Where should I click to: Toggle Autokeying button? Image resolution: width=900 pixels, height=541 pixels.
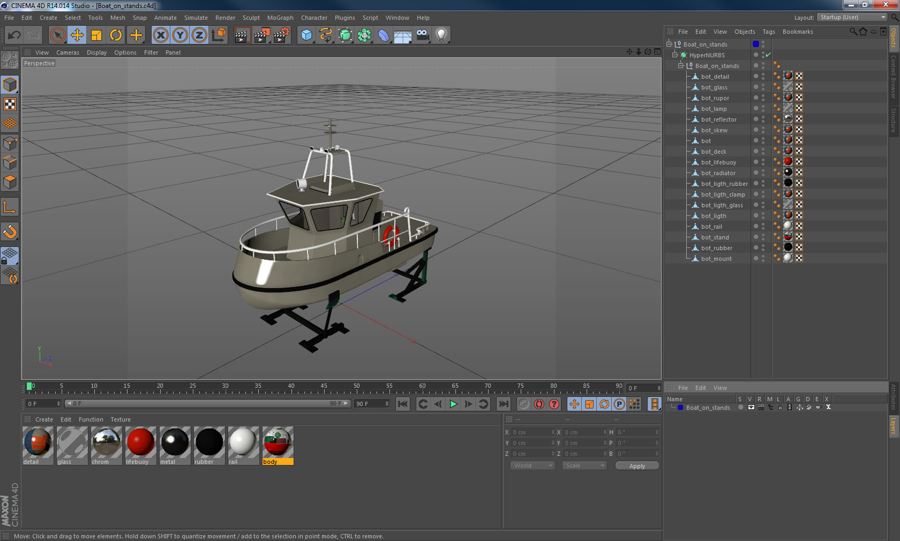tap(539, 404)
